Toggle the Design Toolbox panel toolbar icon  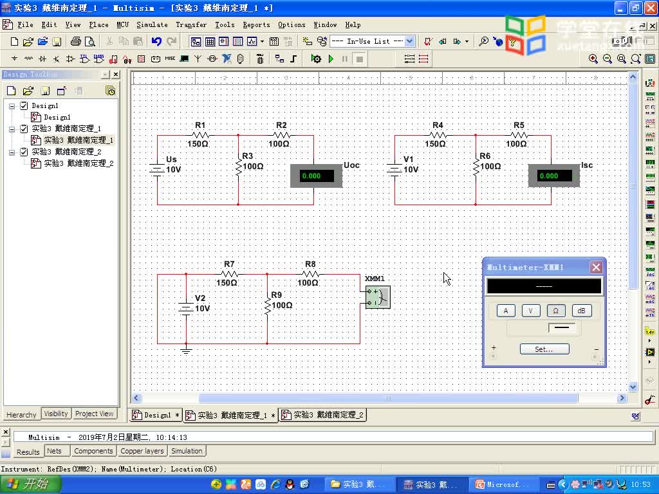[196, 42]
